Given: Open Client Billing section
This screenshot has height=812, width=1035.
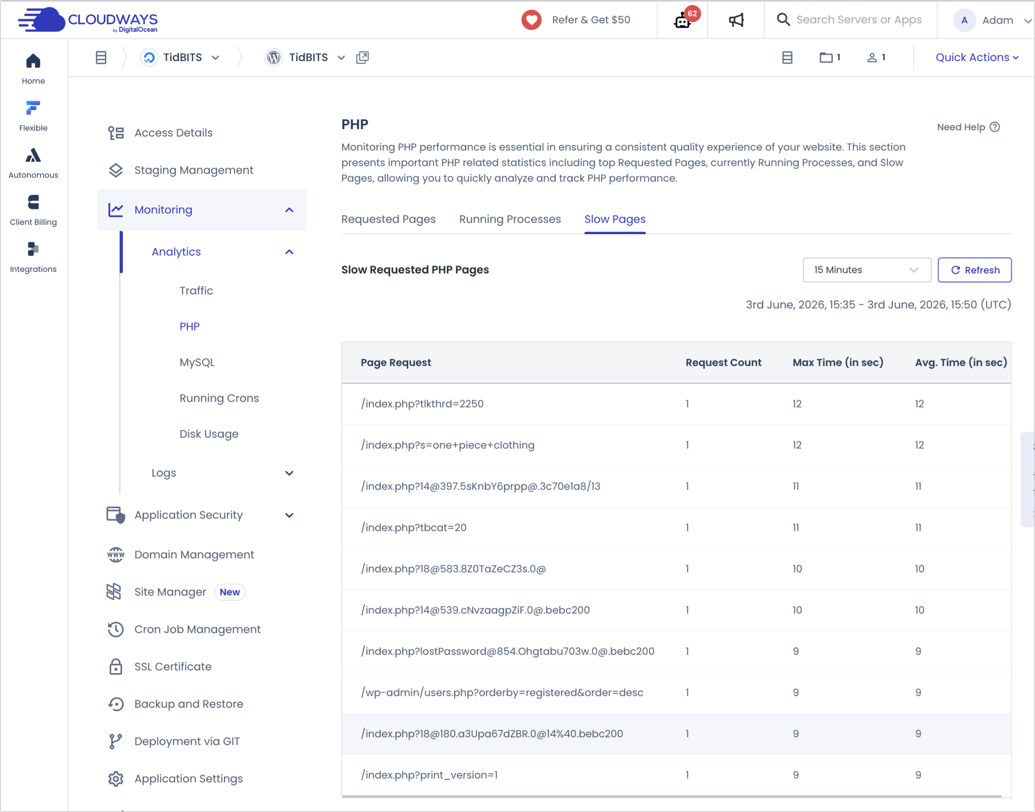Looking at the screenshot, I should click(33, 209).
